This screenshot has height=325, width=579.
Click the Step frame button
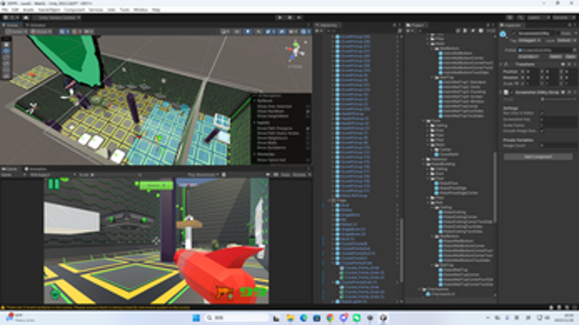point(300,17)
